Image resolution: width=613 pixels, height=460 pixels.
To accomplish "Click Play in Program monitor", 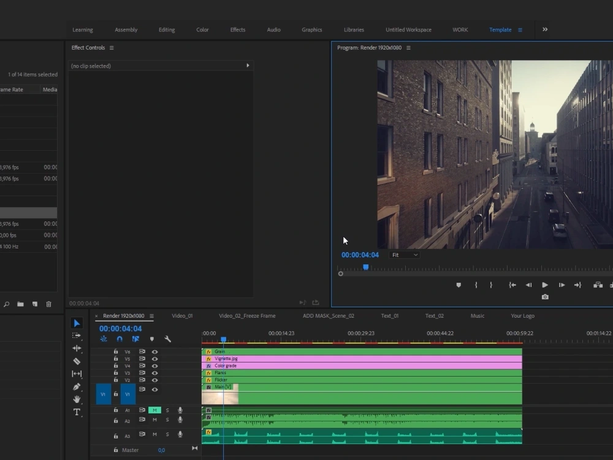I will tap(544, 285).
